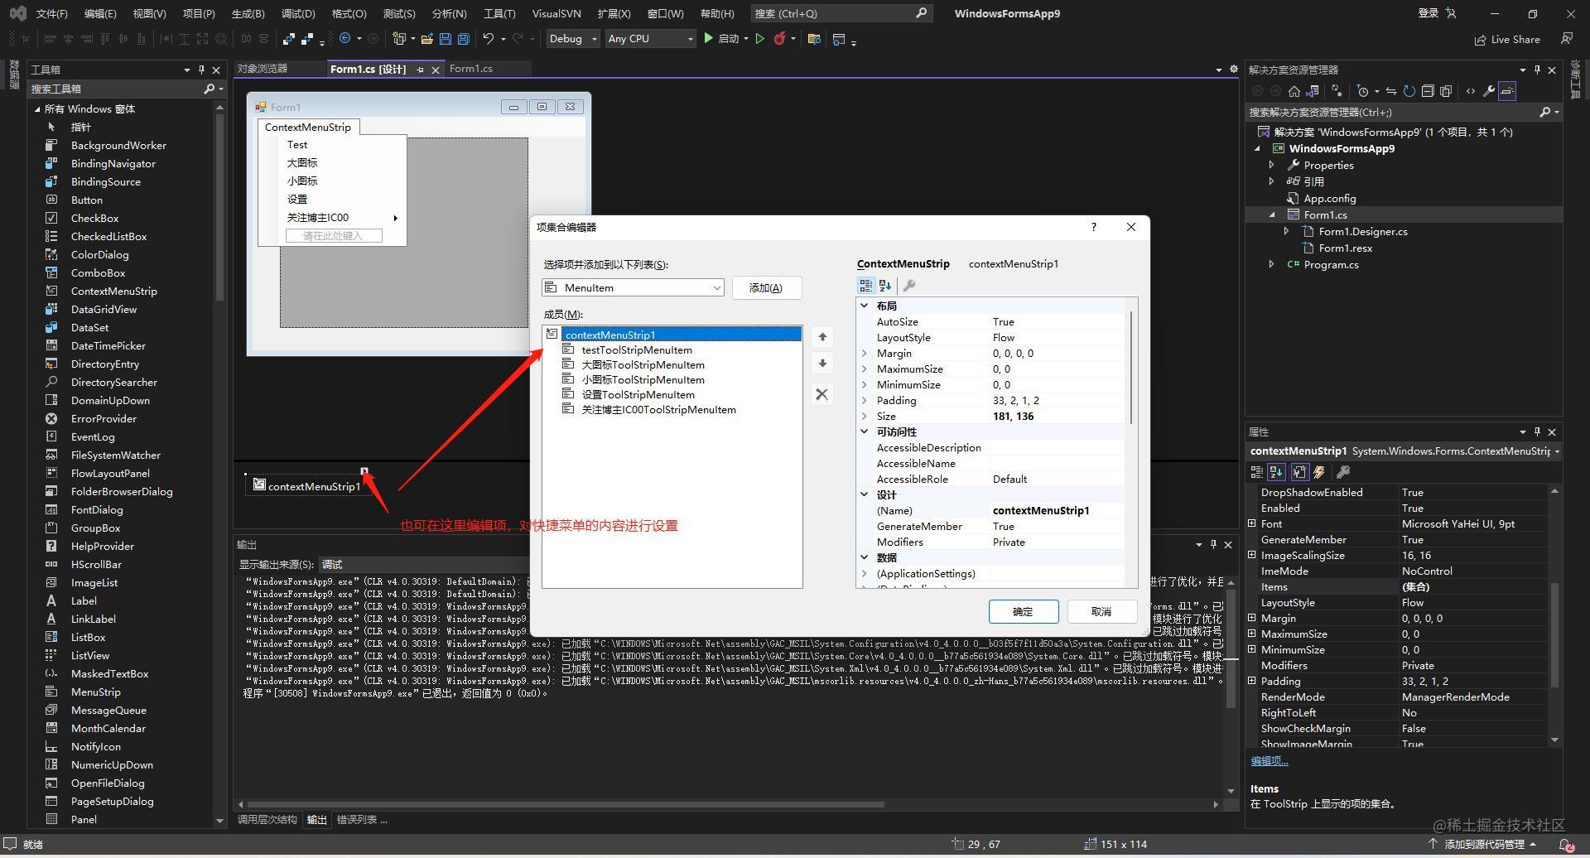The image size is (1590, 858).
Task: Click the 确定 button in dialog
Action: click(x=1024, y=612)
